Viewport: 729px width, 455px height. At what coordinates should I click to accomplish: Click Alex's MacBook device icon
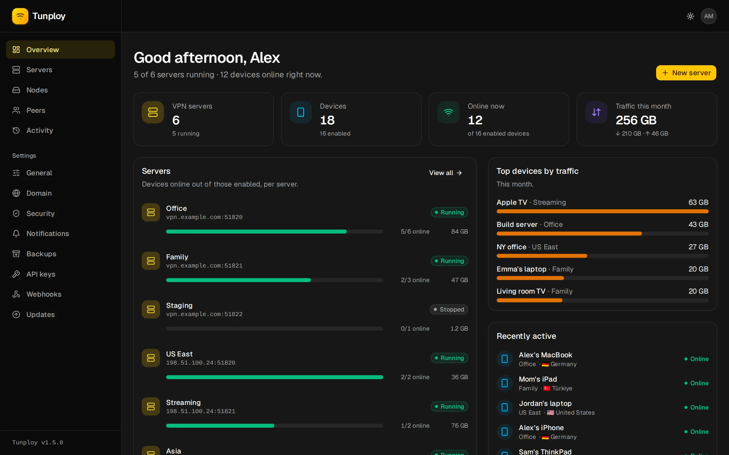[505, 359]
